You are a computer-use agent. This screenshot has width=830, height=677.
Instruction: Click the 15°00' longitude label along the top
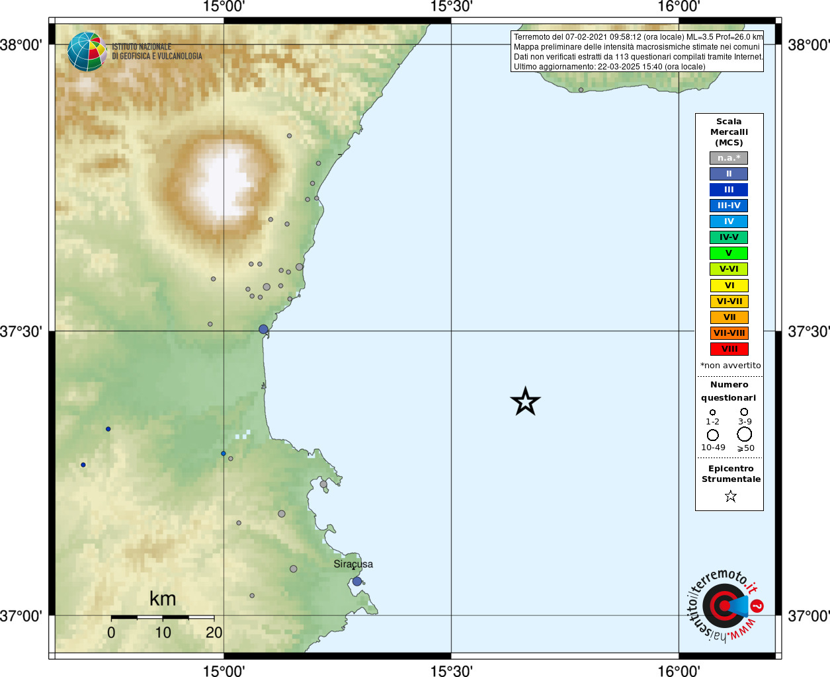[224, 7]
